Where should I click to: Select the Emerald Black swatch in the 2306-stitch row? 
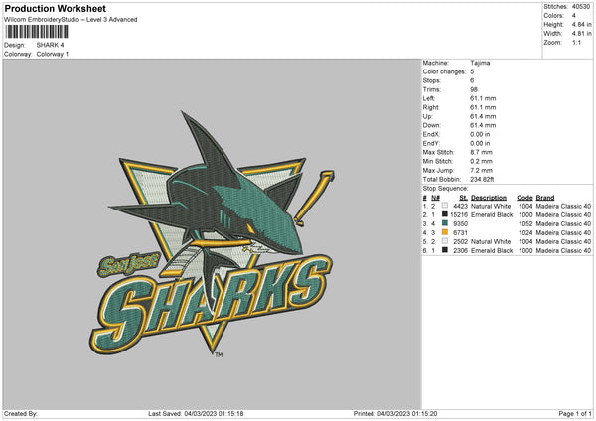coord(443,250)
